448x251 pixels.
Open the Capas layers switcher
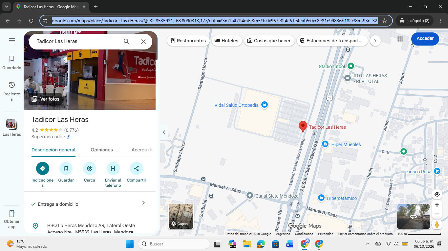(x=181, y=216)
